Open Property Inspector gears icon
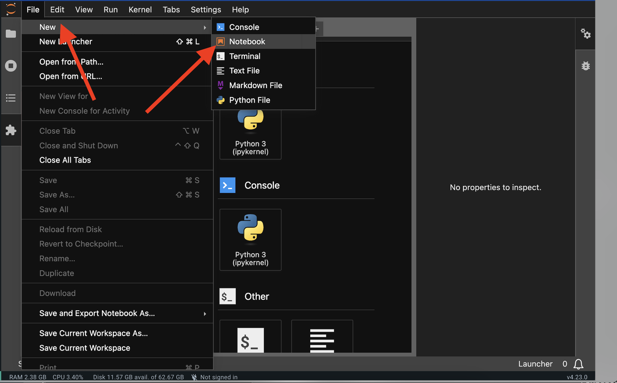617x383 pixels. point(585,34)
